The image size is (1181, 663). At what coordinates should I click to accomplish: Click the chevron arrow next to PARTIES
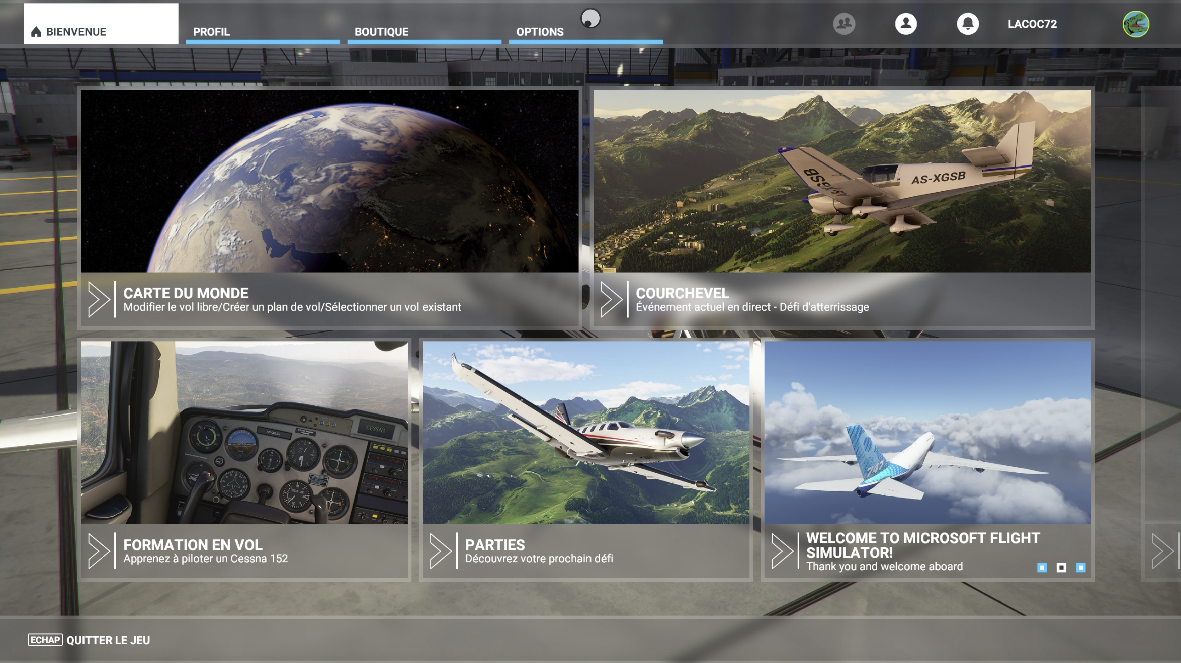click(441, 551)
